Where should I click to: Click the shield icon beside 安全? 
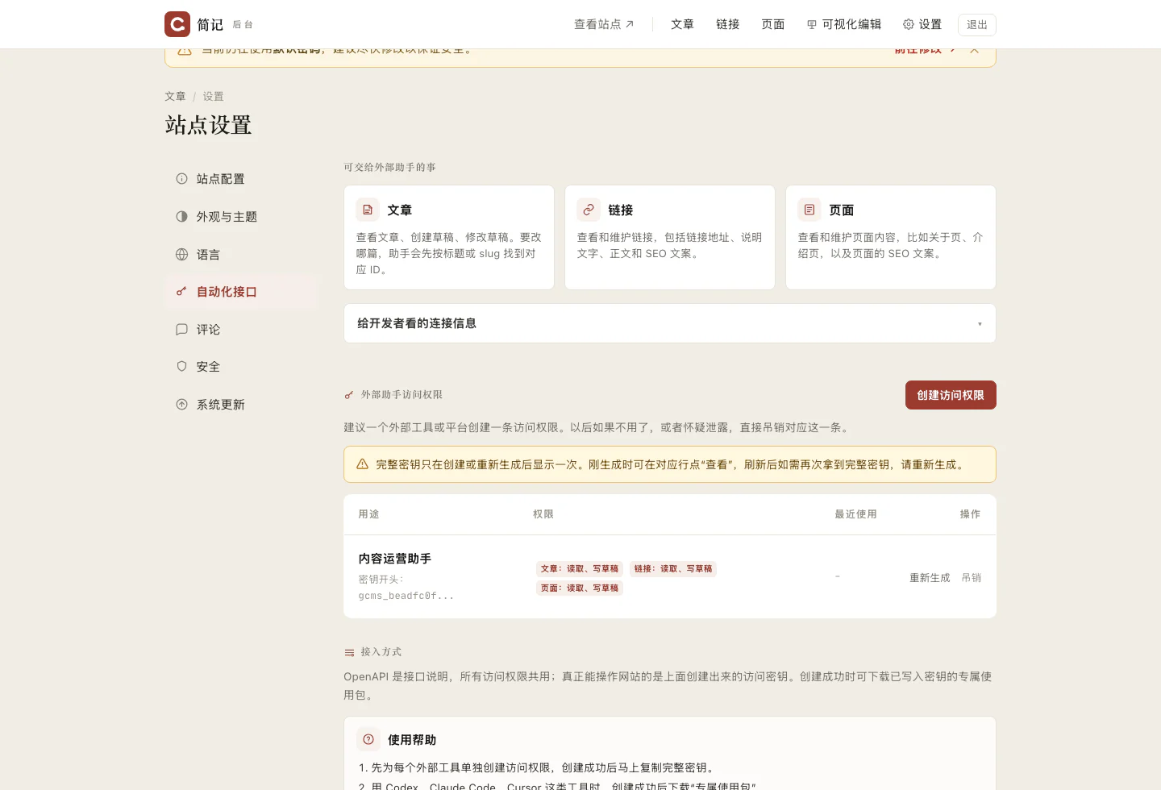[181, 367]
